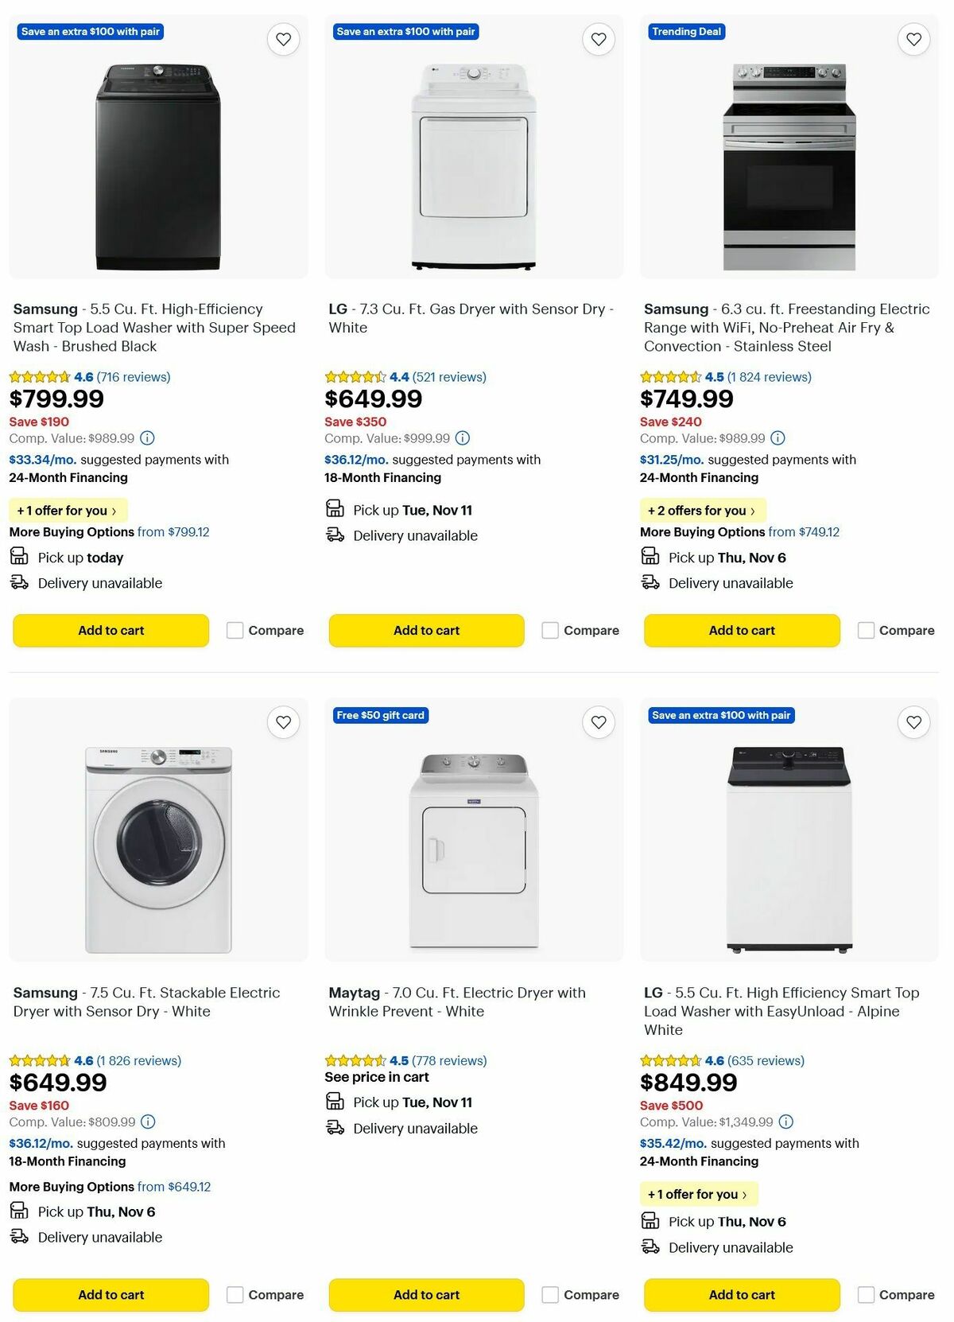The width and height of the screenshot is (954, 1322).
Task: Enable Compare on the LG gas dryer
Action: click(550, 630)
